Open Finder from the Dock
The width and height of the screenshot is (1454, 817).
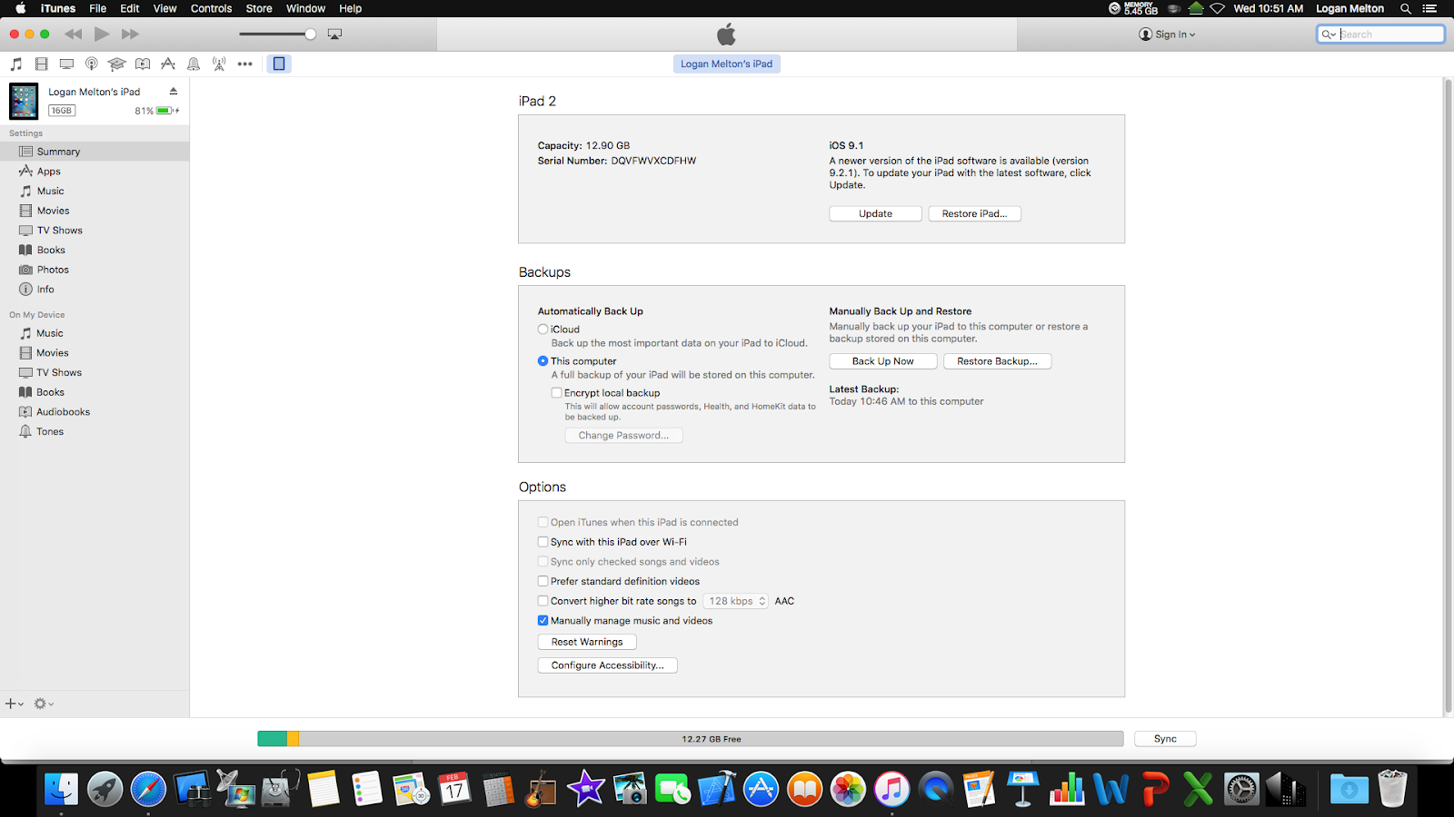[61, 789]
